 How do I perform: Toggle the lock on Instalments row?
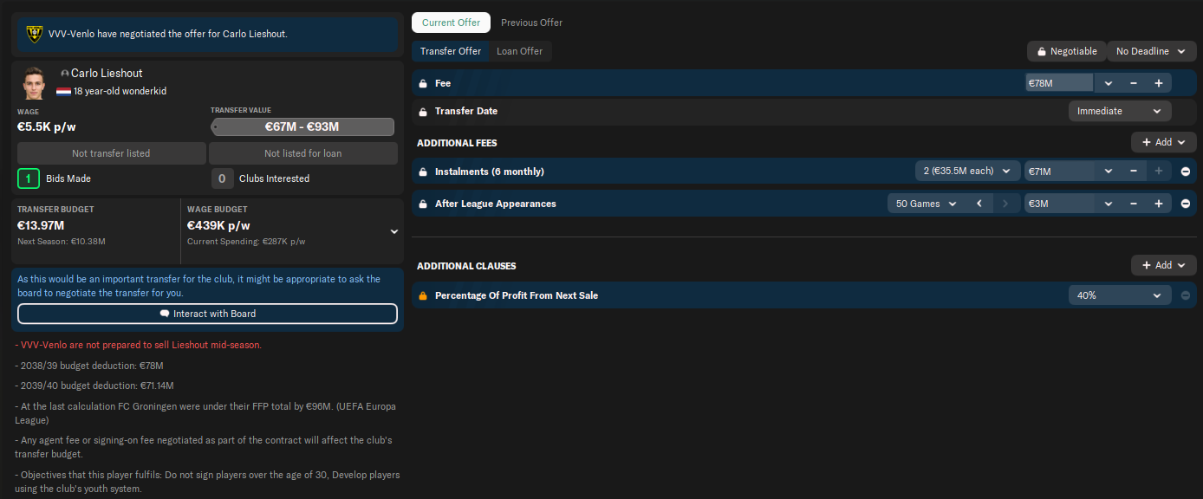(423, 172)
